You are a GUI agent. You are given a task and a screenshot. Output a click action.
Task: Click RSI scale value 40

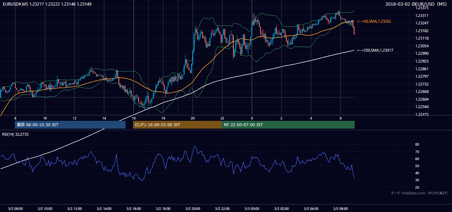click(417, 173)
